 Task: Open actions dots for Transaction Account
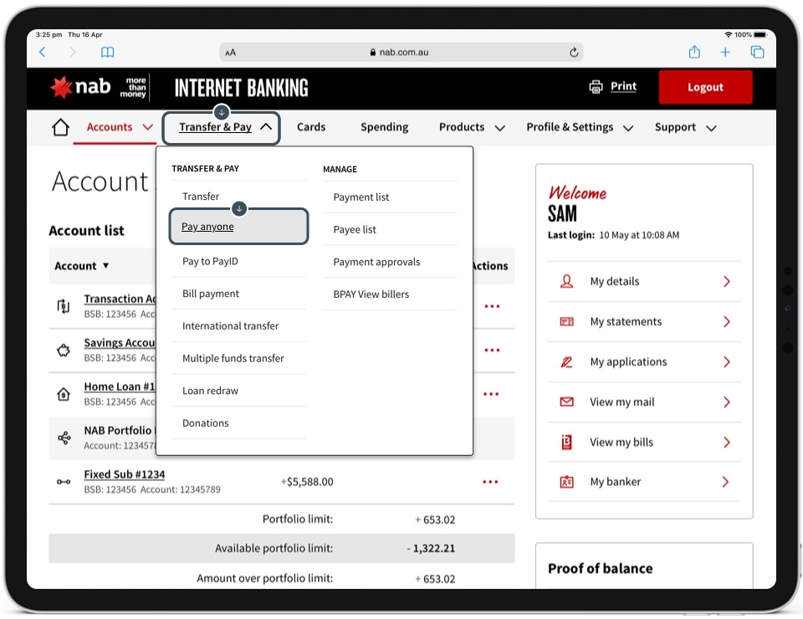492,306
